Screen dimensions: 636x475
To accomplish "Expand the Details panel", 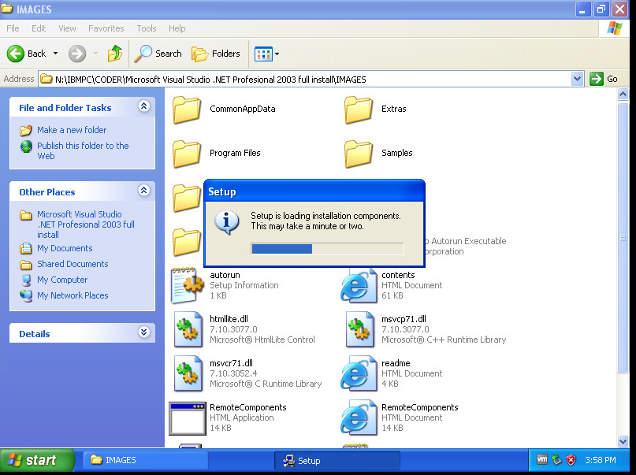I will click(143, 332).
